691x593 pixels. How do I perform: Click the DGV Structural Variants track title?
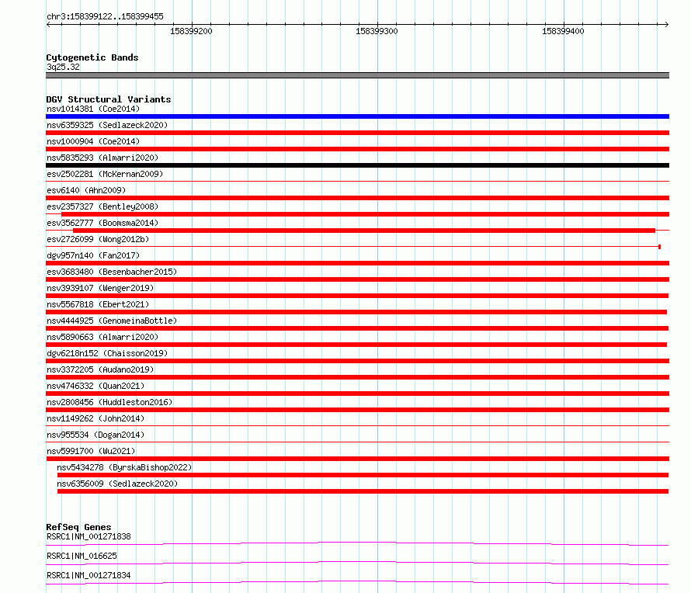tap(109, 99)
